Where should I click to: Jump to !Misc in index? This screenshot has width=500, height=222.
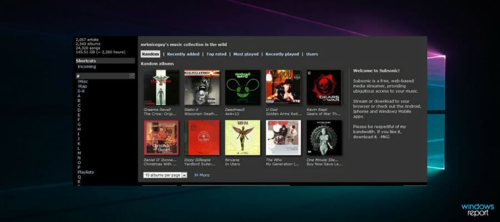click(83, 82)
